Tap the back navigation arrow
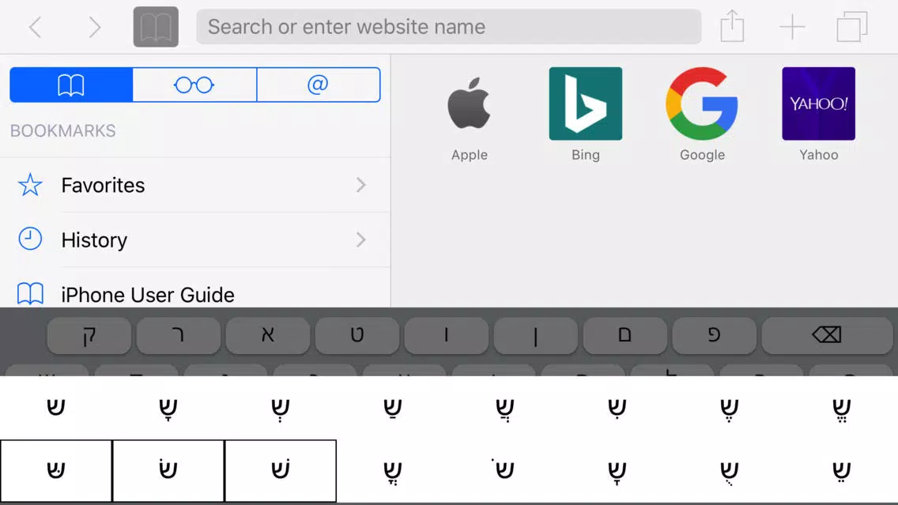 [x=36, y=27]
